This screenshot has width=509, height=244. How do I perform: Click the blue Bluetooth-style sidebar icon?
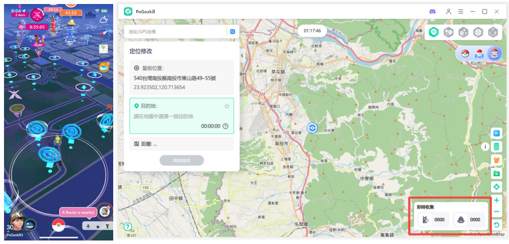(x=496, y=133)
